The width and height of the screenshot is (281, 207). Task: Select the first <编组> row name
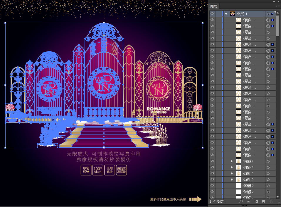point(248,161)
